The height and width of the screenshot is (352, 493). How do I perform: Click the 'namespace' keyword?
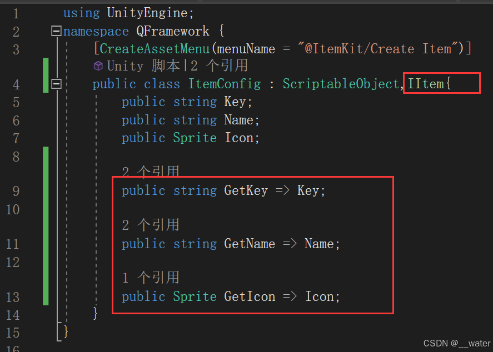point(96,31)
